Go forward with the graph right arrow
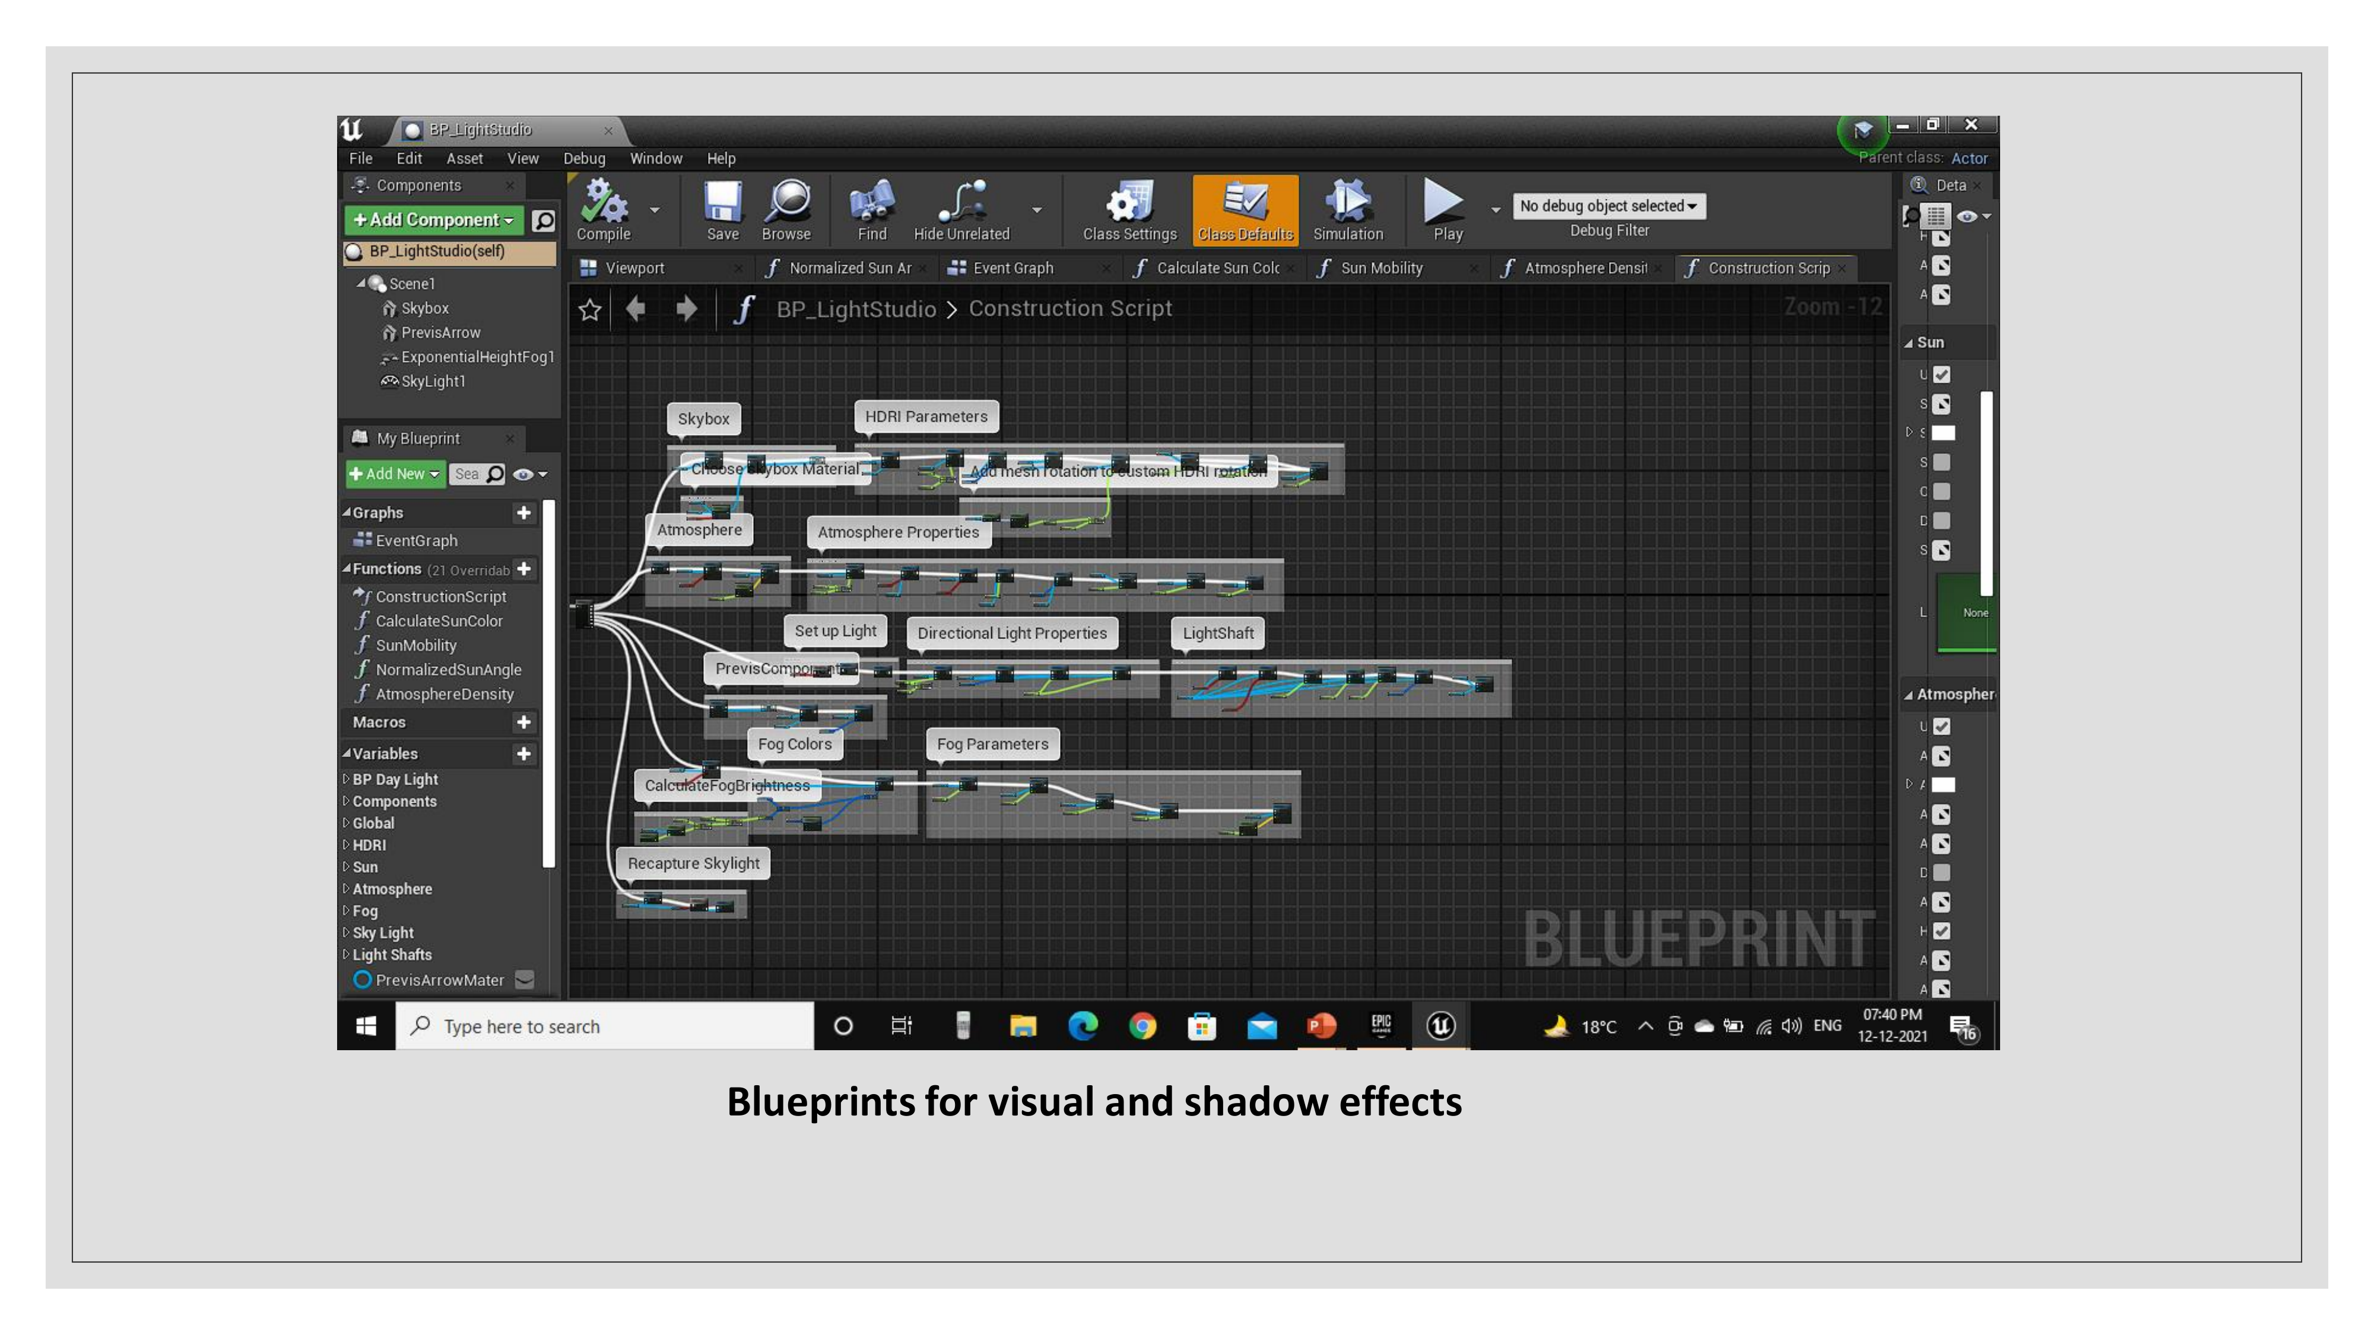The width and height of the screenshot is (2374, 1335). point(687,309)
